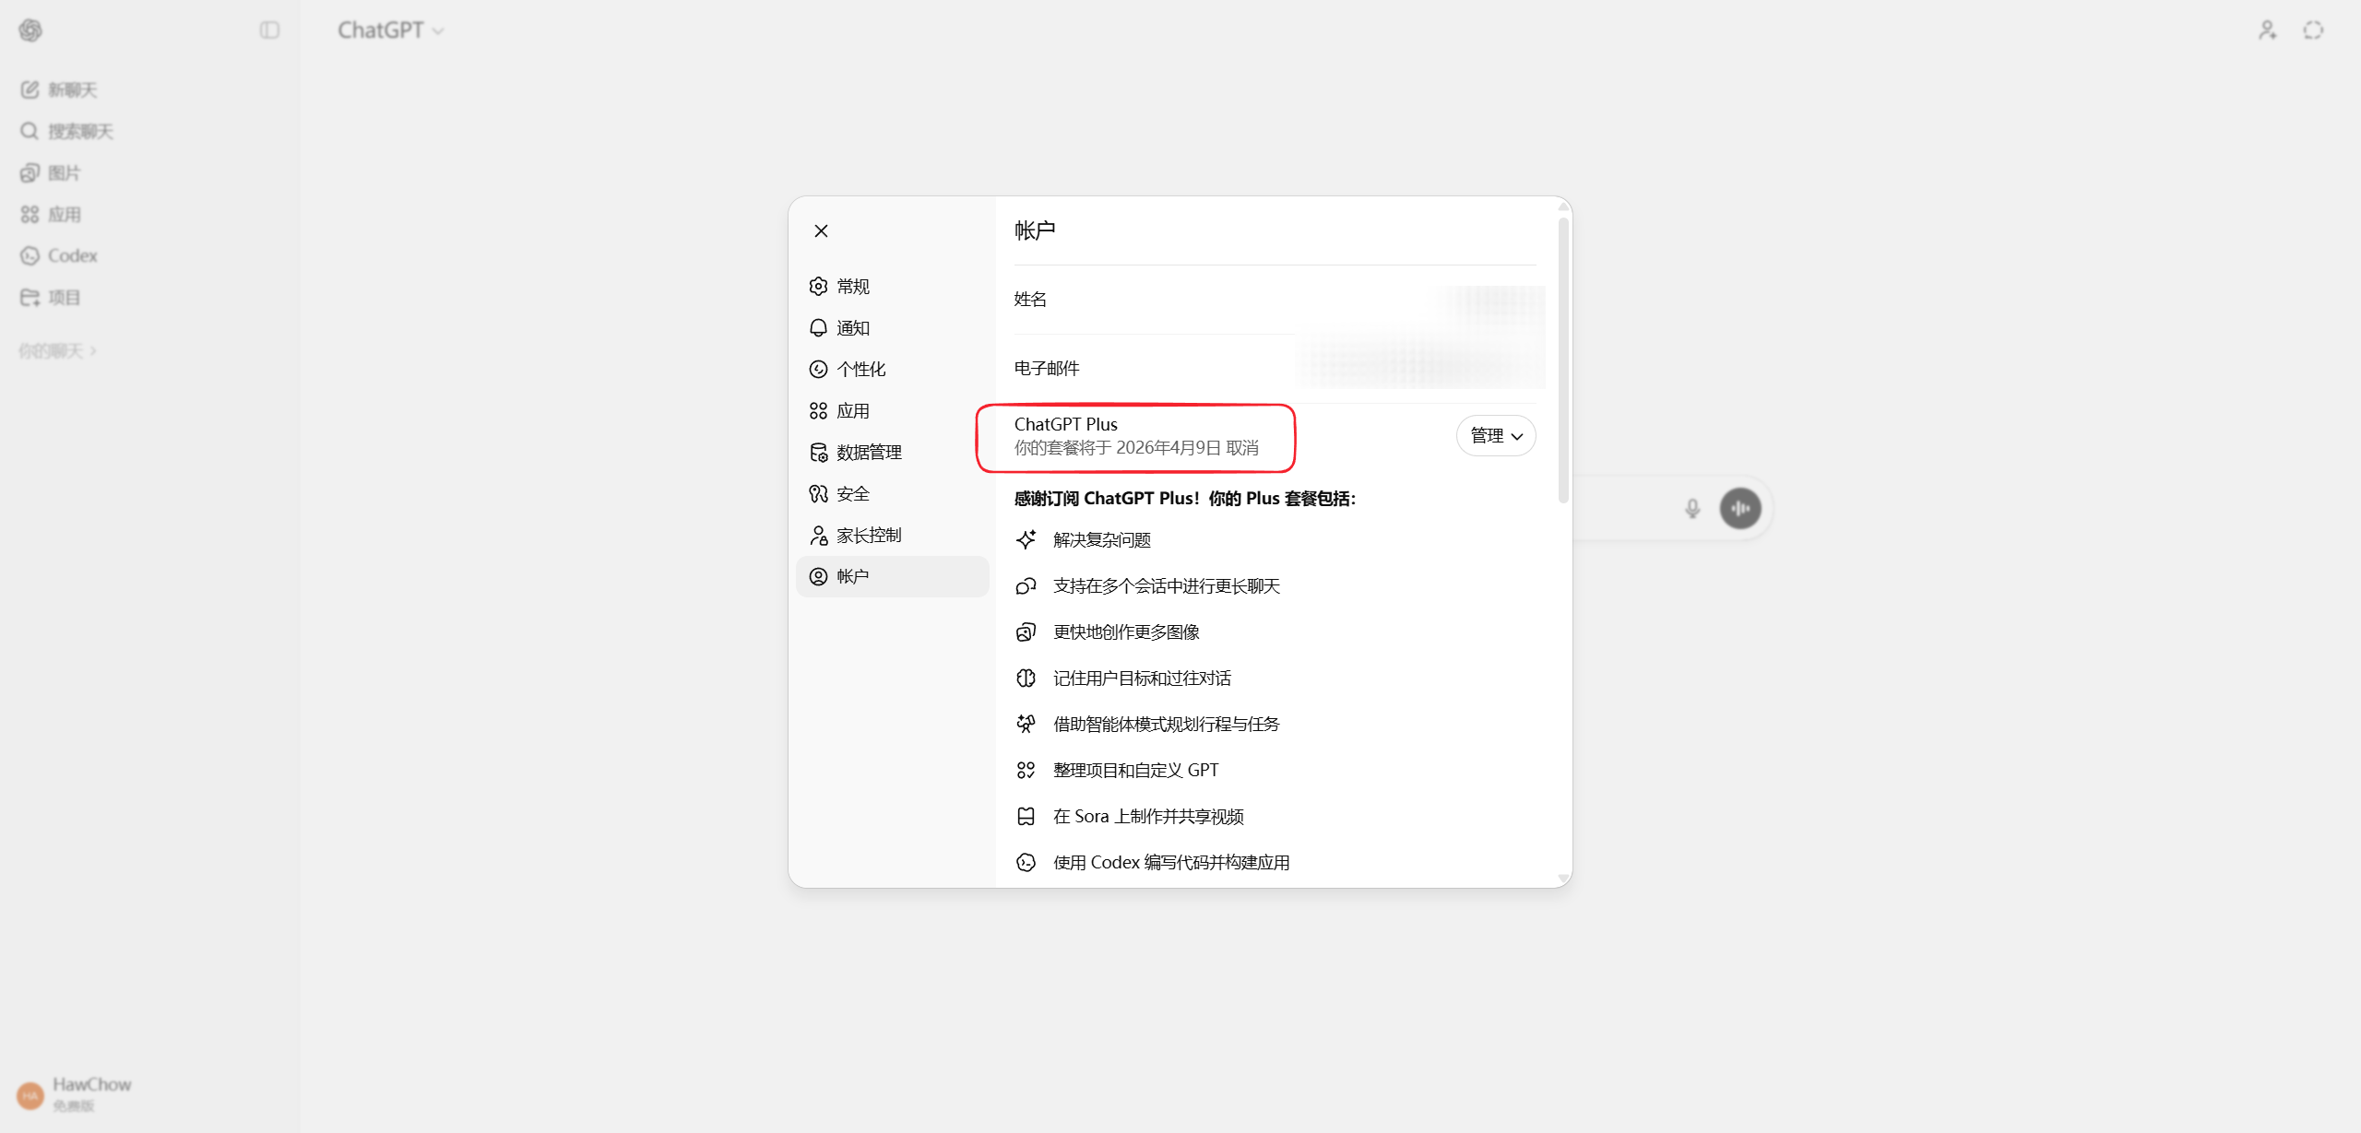Click the microphone dictation icon

tap(1692, 508)
